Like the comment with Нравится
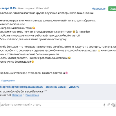The height and width of the screenshot is (116, 116). point(17,95)
